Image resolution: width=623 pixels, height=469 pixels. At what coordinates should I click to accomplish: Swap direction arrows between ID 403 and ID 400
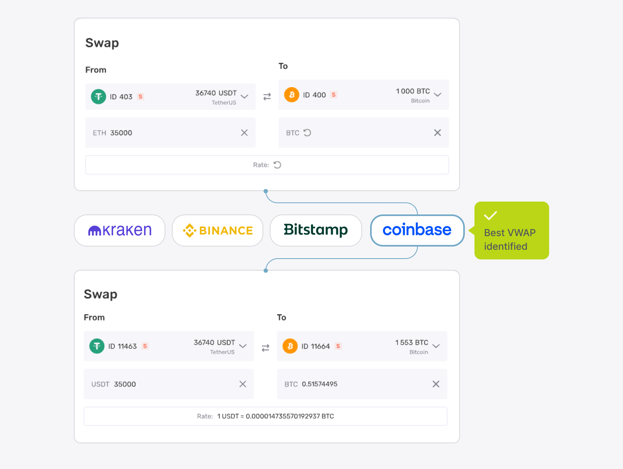pos(267,96)
